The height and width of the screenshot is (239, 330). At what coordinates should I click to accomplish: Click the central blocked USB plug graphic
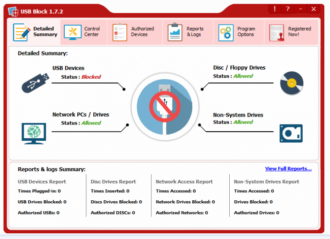pos(165,107)
